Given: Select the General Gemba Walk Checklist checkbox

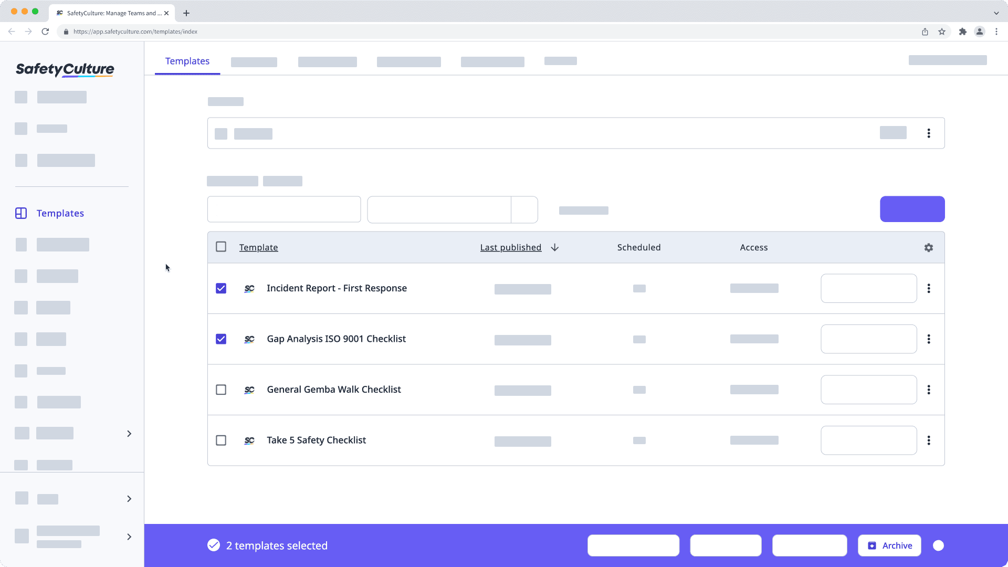Looking at the screenshot, I should point(221,390).
